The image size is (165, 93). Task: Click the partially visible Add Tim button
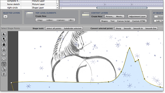click(159, 21)
